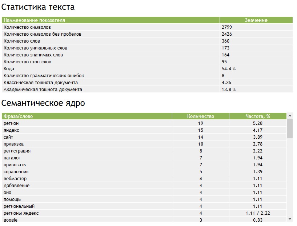
Task: Select count 10 for 'привязка'
Action: coord(201,144)
